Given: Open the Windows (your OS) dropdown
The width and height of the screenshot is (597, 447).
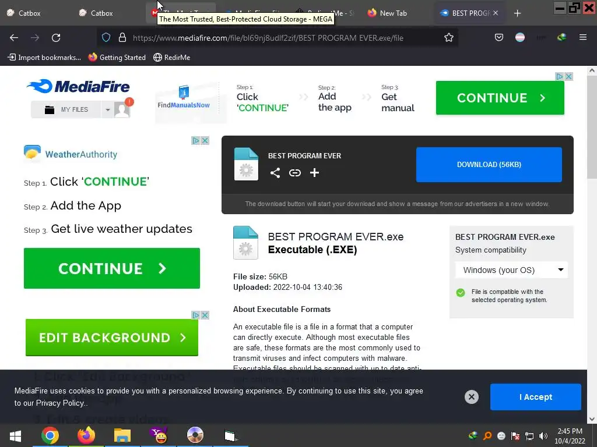Looking at the screenshot, I should (511, 270).
